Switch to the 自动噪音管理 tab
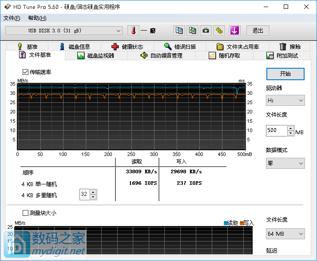 (x=161, y=55)
